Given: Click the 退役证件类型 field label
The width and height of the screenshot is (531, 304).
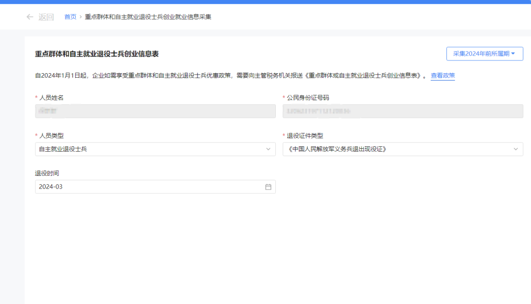Looking at the screenshot, I should point(305,136).
